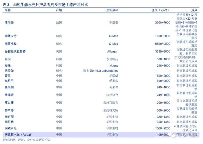Click the company 'Allergan'
This screenshot has width=203, height=144.
coord(113,52)
